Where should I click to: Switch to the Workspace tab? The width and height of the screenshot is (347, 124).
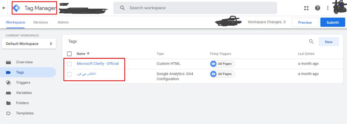point(15,22)
